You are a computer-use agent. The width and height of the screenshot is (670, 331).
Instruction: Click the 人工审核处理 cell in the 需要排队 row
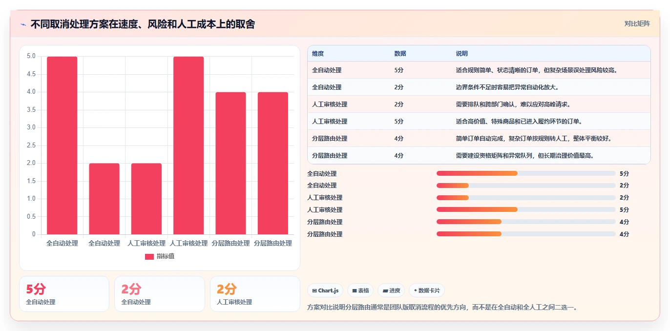(x=330, y=104)
